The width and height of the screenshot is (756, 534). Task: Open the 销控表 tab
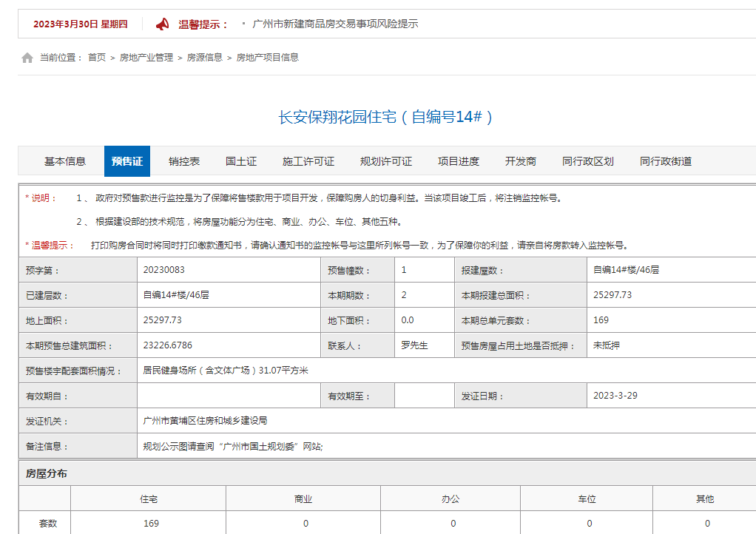tap(183, 160)
